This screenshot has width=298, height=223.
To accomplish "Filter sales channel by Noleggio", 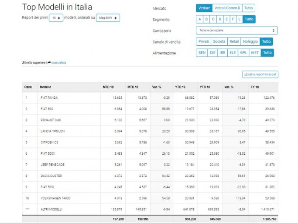I will [x=250, y=41].
